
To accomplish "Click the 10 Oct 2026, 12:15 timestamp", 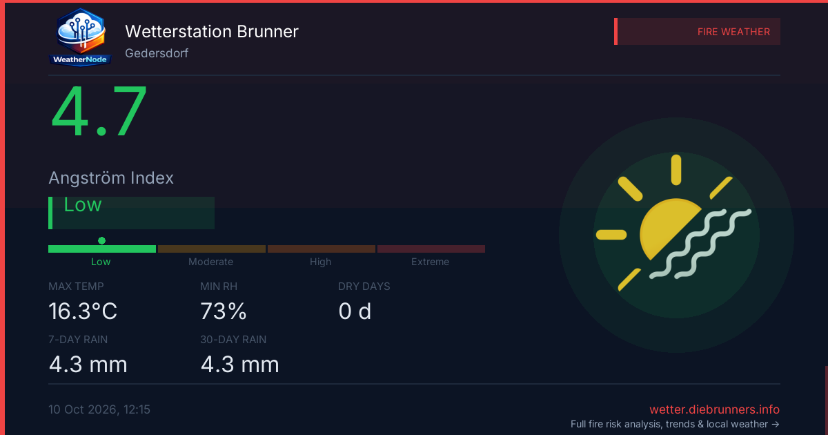I will pos(99,409).
